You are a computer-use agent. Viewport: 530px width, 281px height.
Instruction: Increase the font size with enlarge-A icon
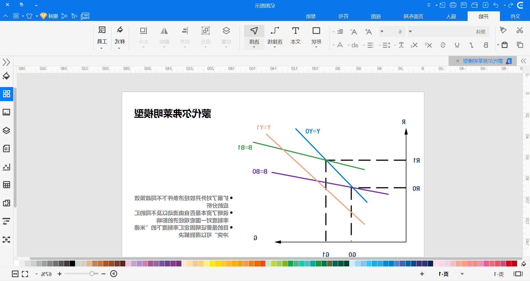pos(368,32)
